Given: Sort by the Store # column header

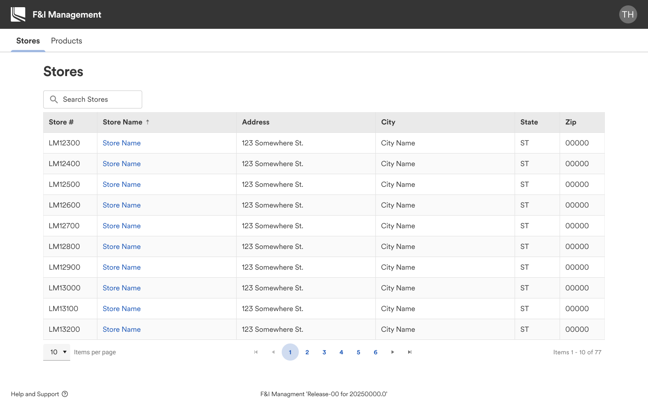Looking at the screenshot, I should tap(61, 122).
